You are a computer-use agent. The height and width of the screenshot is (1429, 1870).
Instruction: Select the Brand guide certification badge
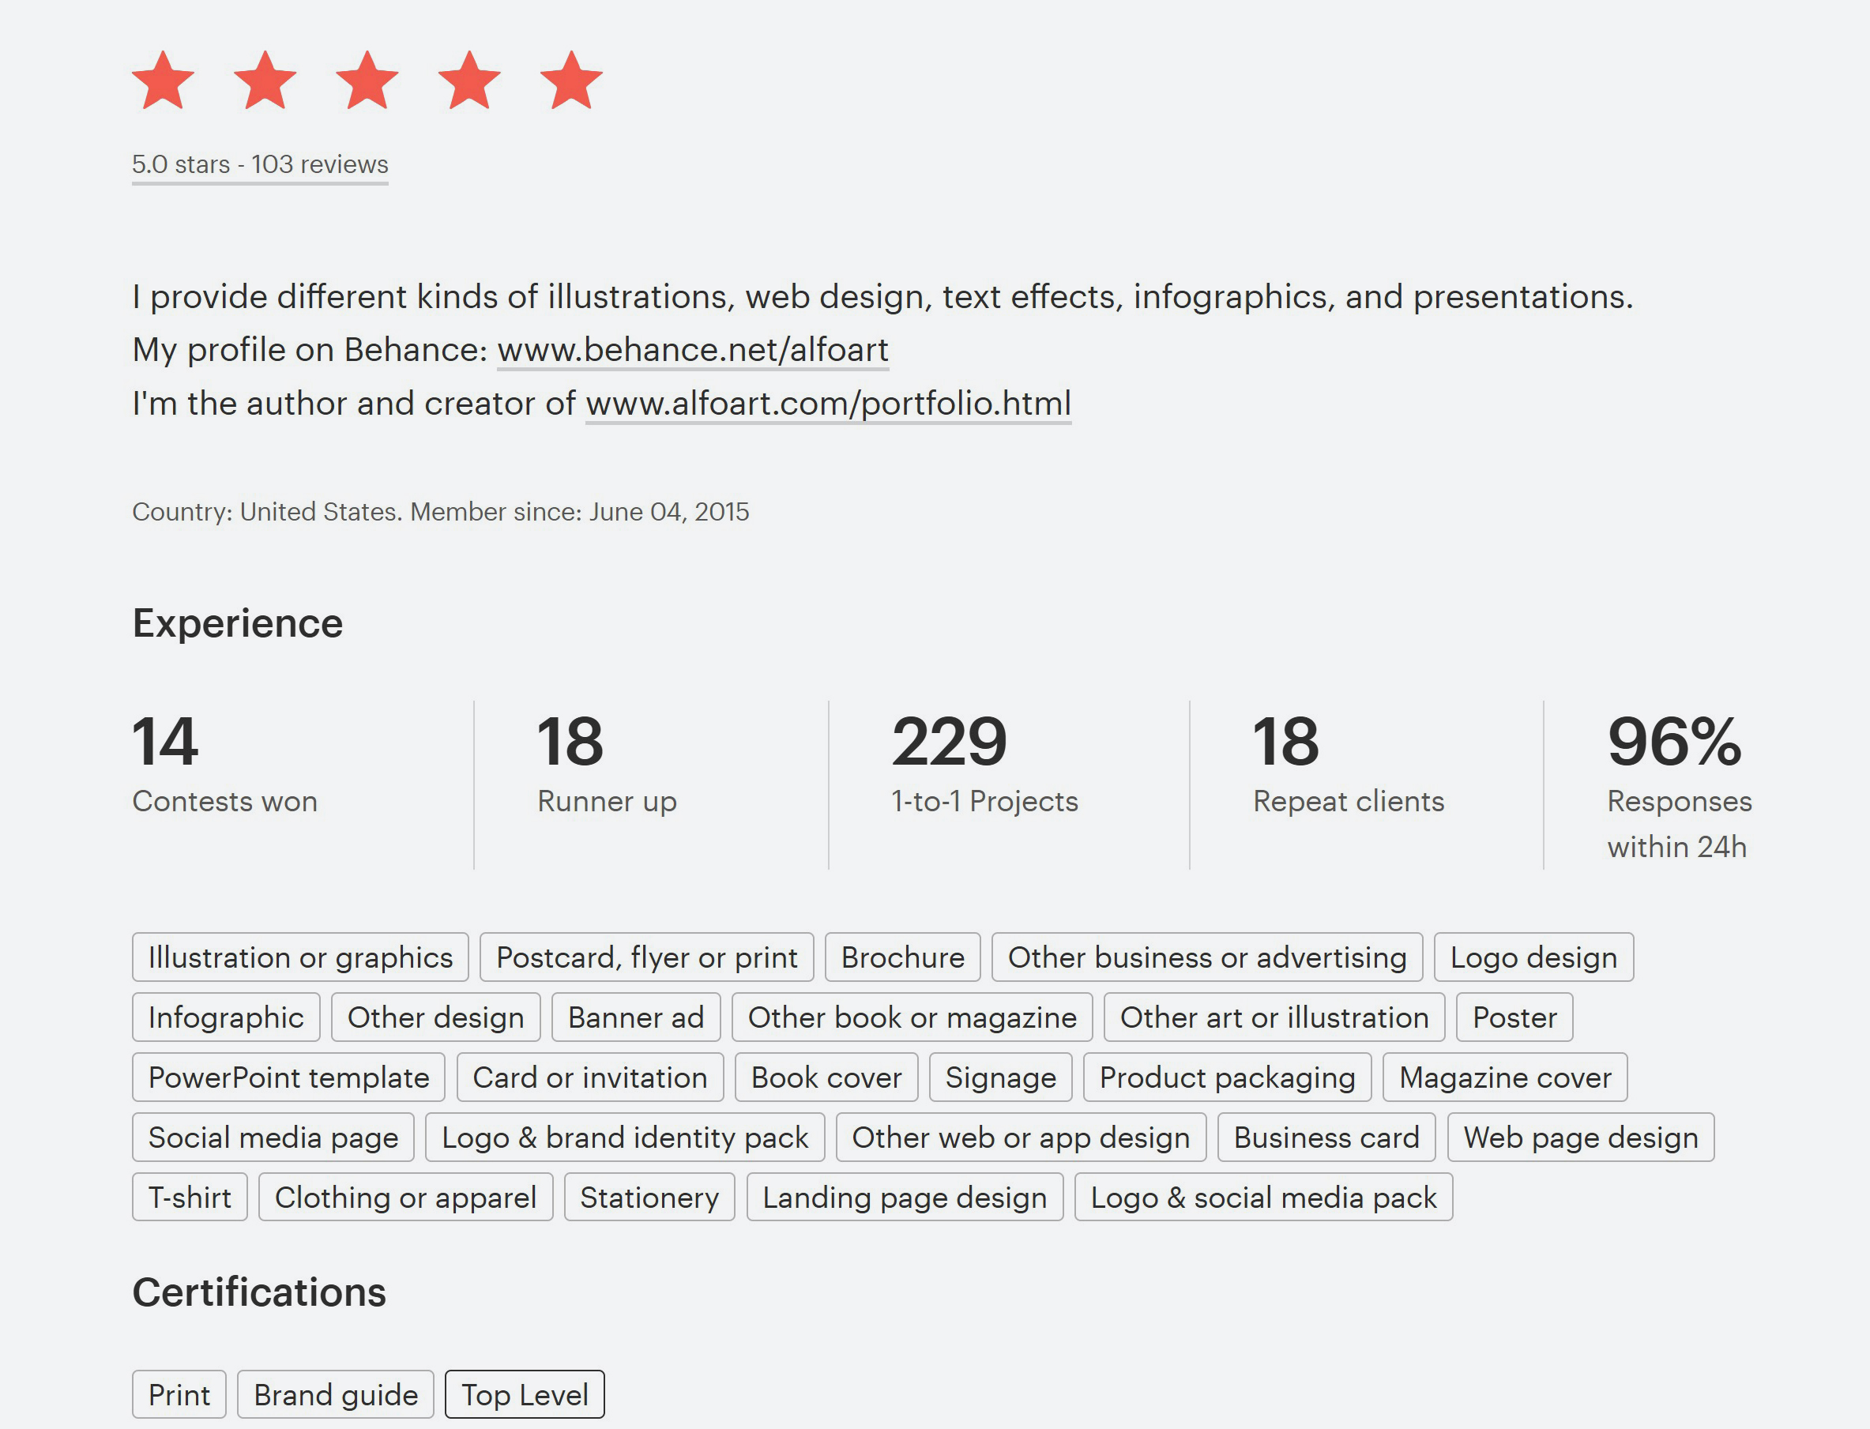coord(335,1395)
